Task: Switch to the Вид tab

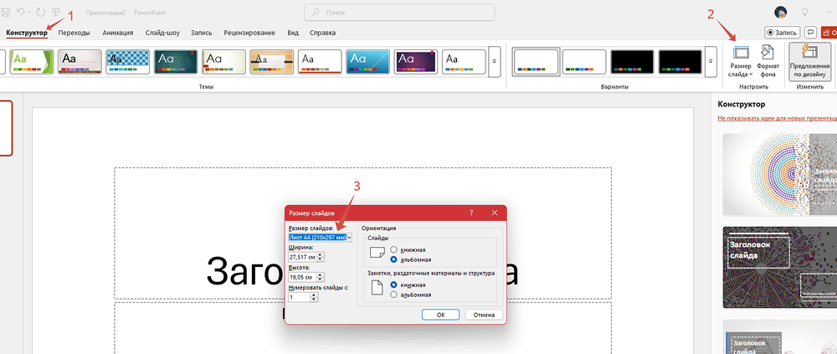Action: [x=293, y=33]
